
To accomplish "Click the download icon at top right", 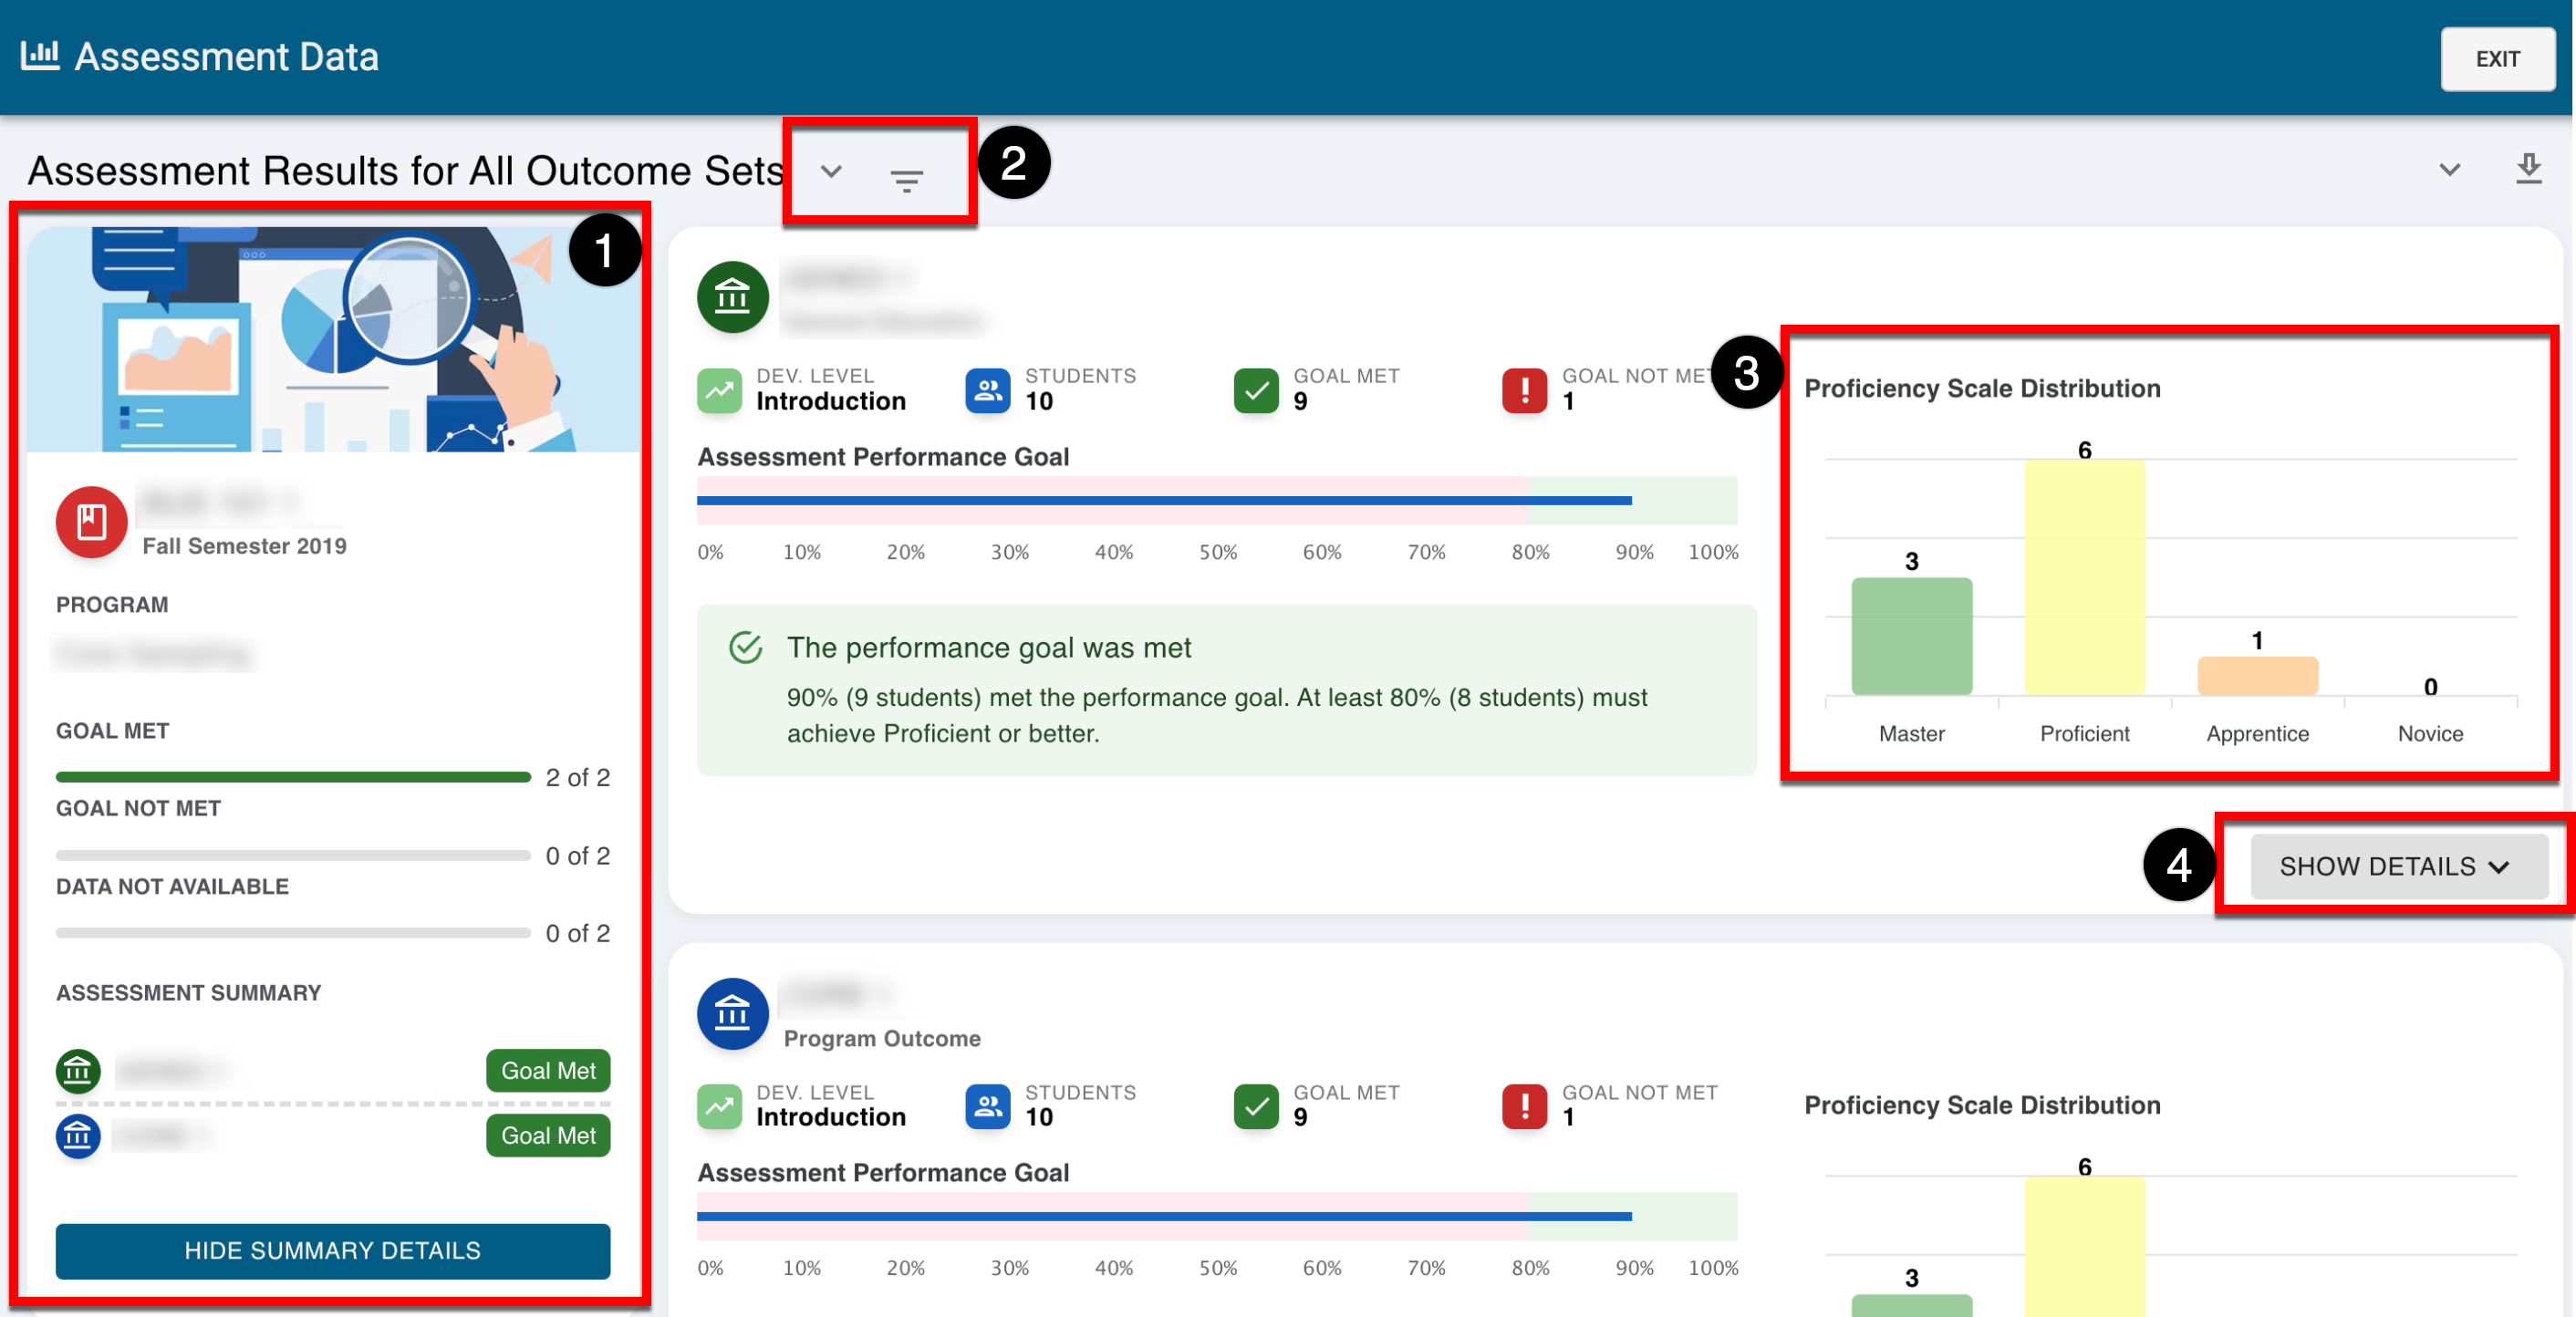I will (2527, 168).
